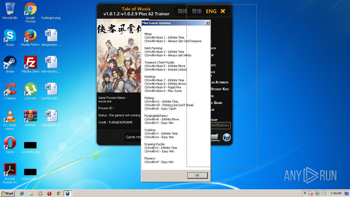Click OK in Mini Game Options dialog
The image size is (350, 197).
pyautogui.click(x=197, y=175)
